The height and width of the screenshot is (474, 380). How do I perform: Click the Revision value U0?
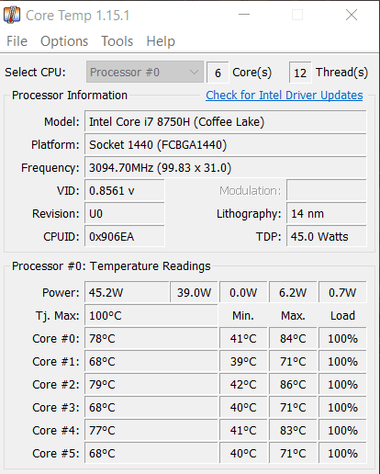(x=125, y=214)
